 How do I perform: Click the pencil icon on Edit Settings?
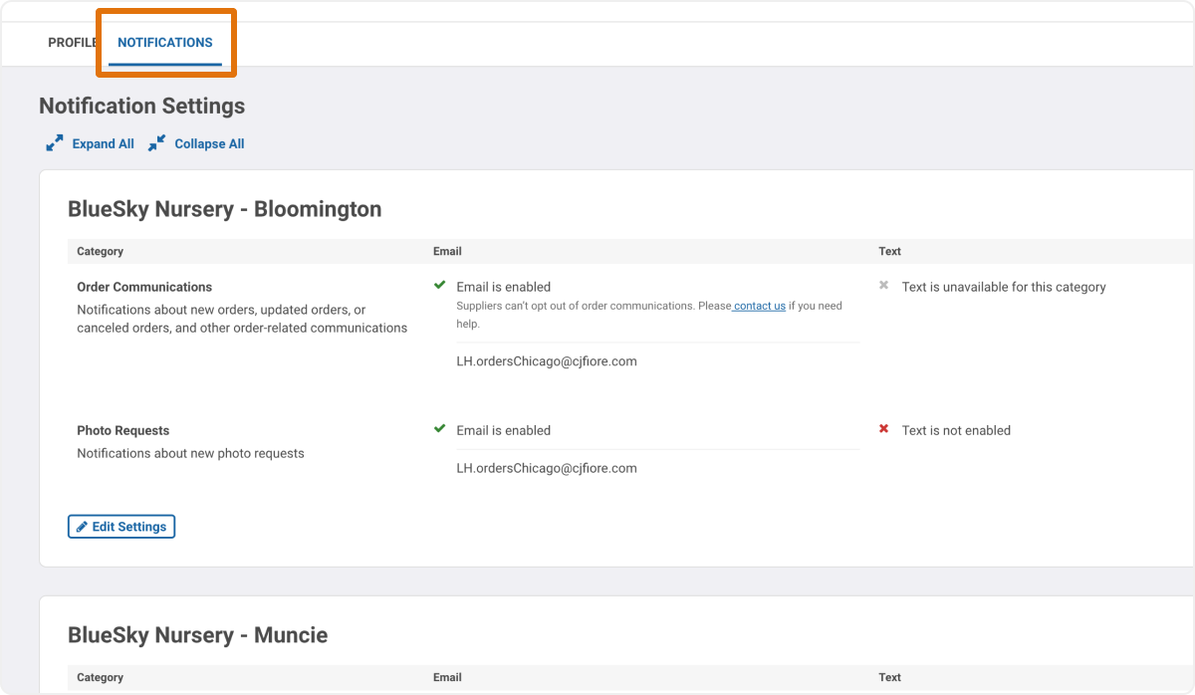click(82, 526)
